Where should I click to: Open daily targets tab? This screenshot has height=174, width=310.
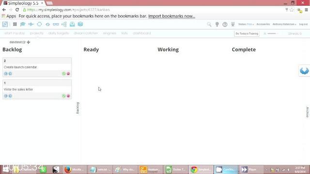click(x=59, y=33)
